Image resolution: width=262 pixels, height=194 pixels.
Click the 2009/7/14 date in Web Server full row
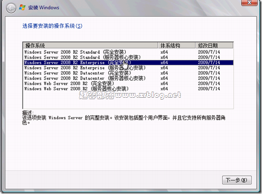coord(209,84)
